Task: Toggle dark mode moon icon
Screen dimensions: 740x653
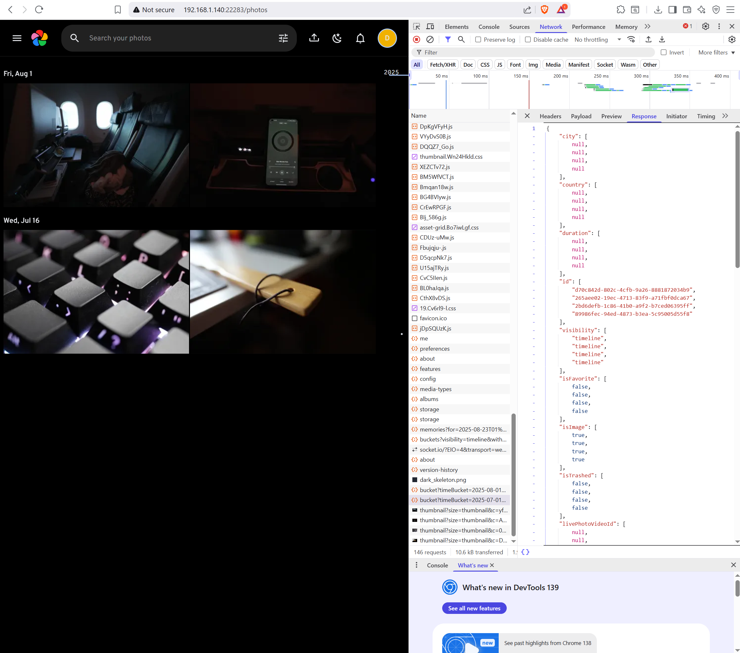Action: tap(337, 38)
